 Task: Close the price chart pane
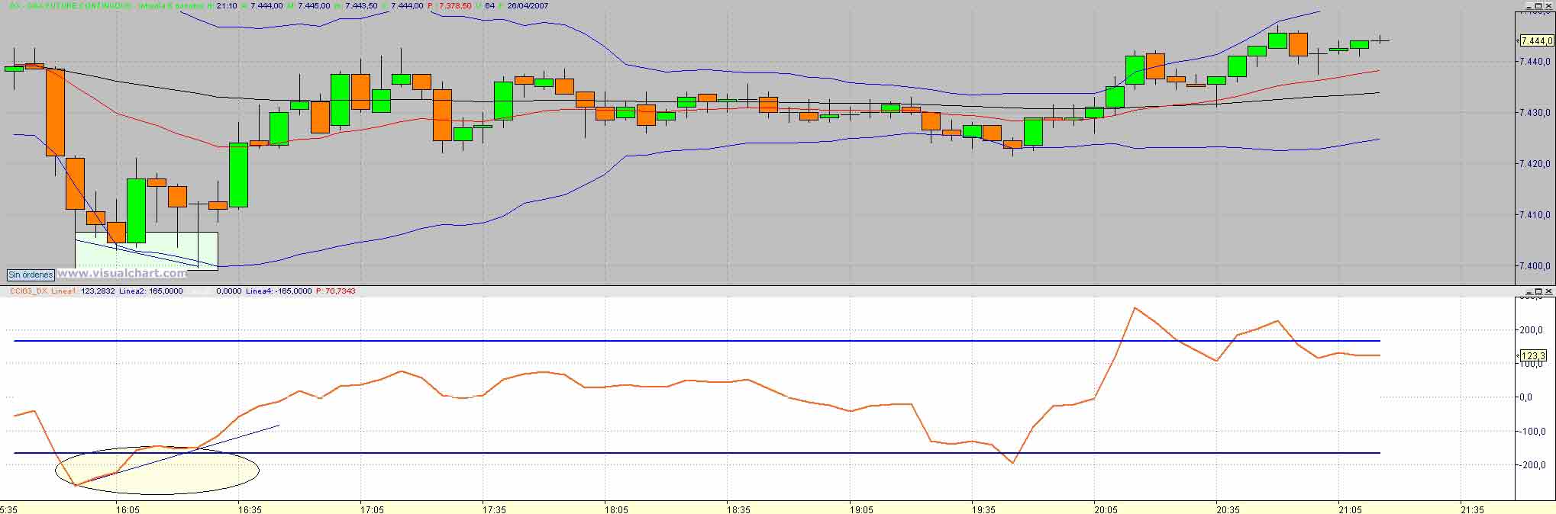coord(1548,6)
